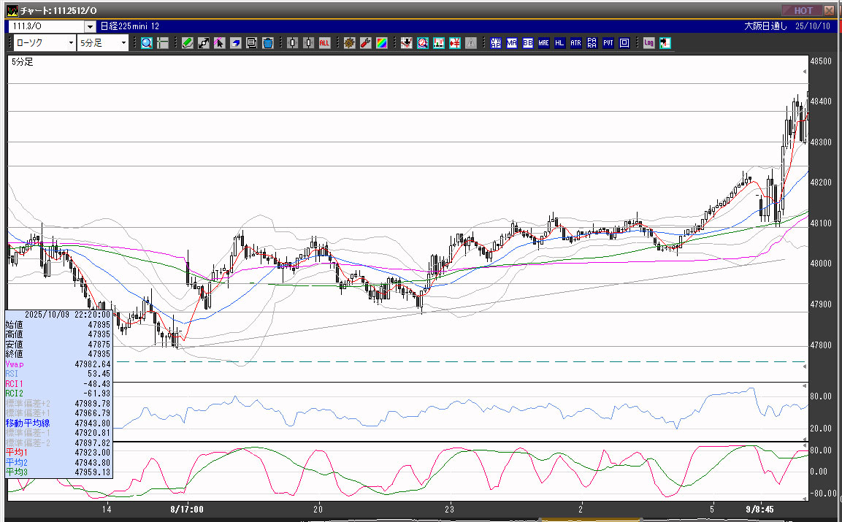Click the yen price icon
Viewport: 842px width, 522px height.
[455, 43]
